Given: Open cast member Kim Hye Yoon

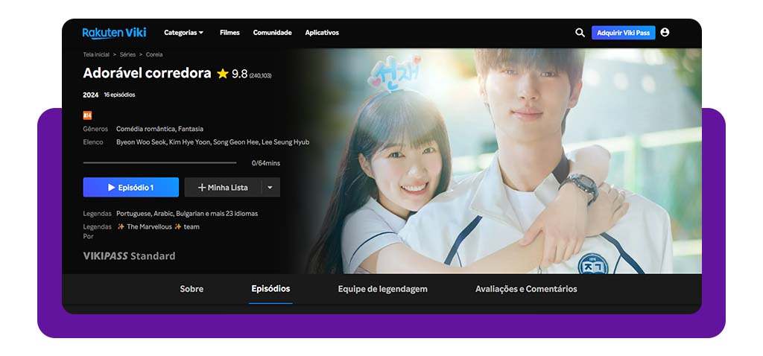Looking at the screenshot, I should (189, 142).
